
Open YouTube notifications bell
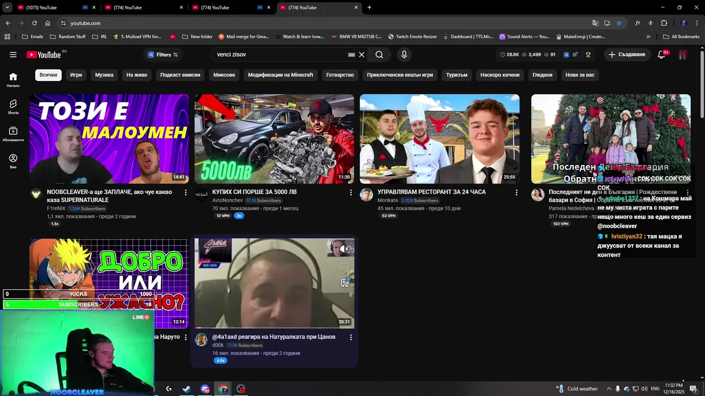click(661, 54)
